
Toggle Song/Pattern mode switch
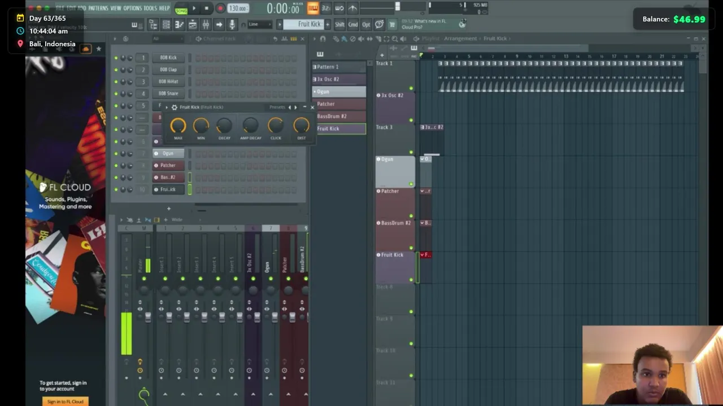tap(181, 8)
